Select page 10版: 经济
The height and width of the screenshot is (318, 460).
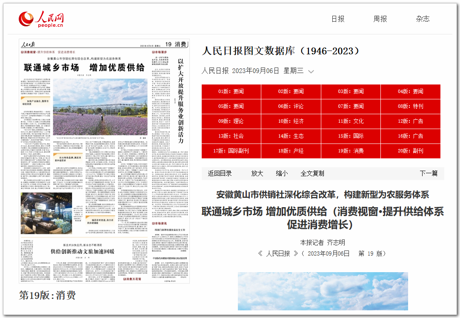click(x=291, y=121)
